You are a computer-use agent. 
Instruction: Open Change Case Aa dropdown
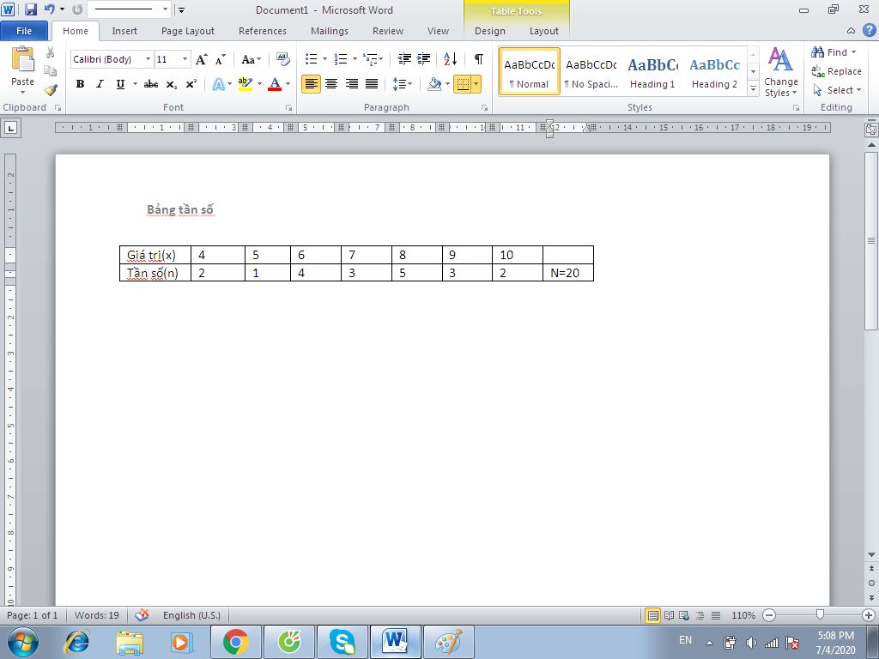pos(251,59)
